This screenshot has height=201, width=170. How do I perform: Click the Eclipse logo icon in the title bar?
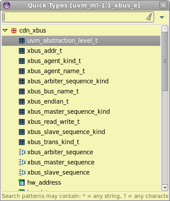coord(7,5)
